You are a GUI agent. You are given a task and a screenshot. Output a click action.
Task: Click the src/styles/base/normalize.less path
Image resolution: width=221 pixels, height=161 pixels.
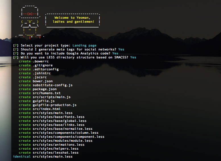63,129
